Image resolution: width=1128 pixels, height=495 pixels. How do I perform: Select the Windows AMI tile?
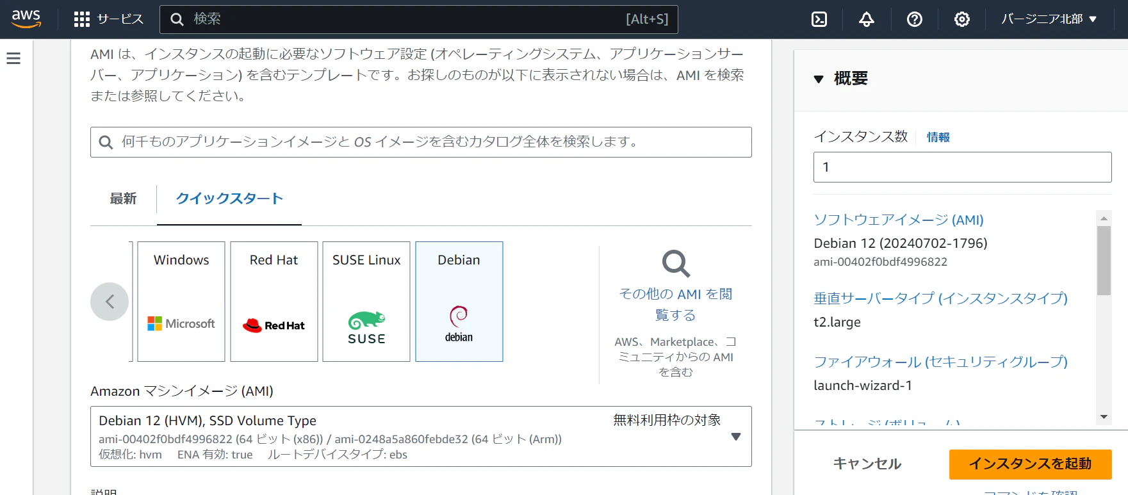(181, 302)
